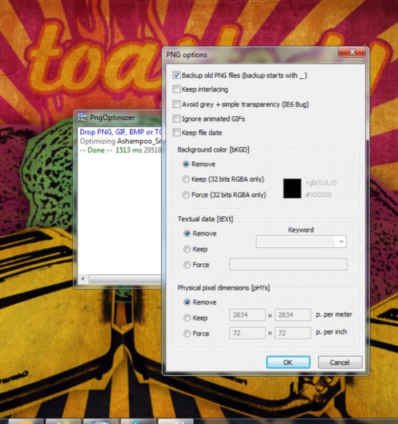Open the black background color swatch
Viewport: 398px width, 424px height.
tap(292, 188)
